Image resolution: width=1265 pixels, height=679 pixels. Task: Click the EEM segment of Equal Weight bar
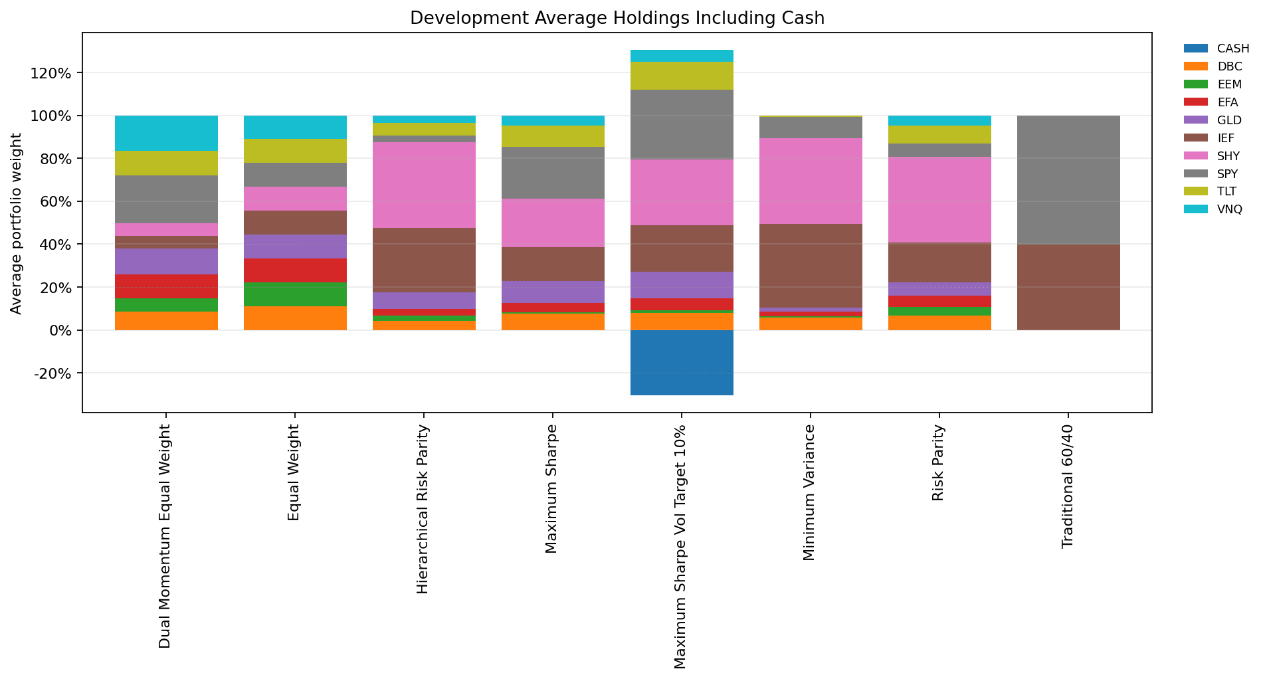point(295,294)
